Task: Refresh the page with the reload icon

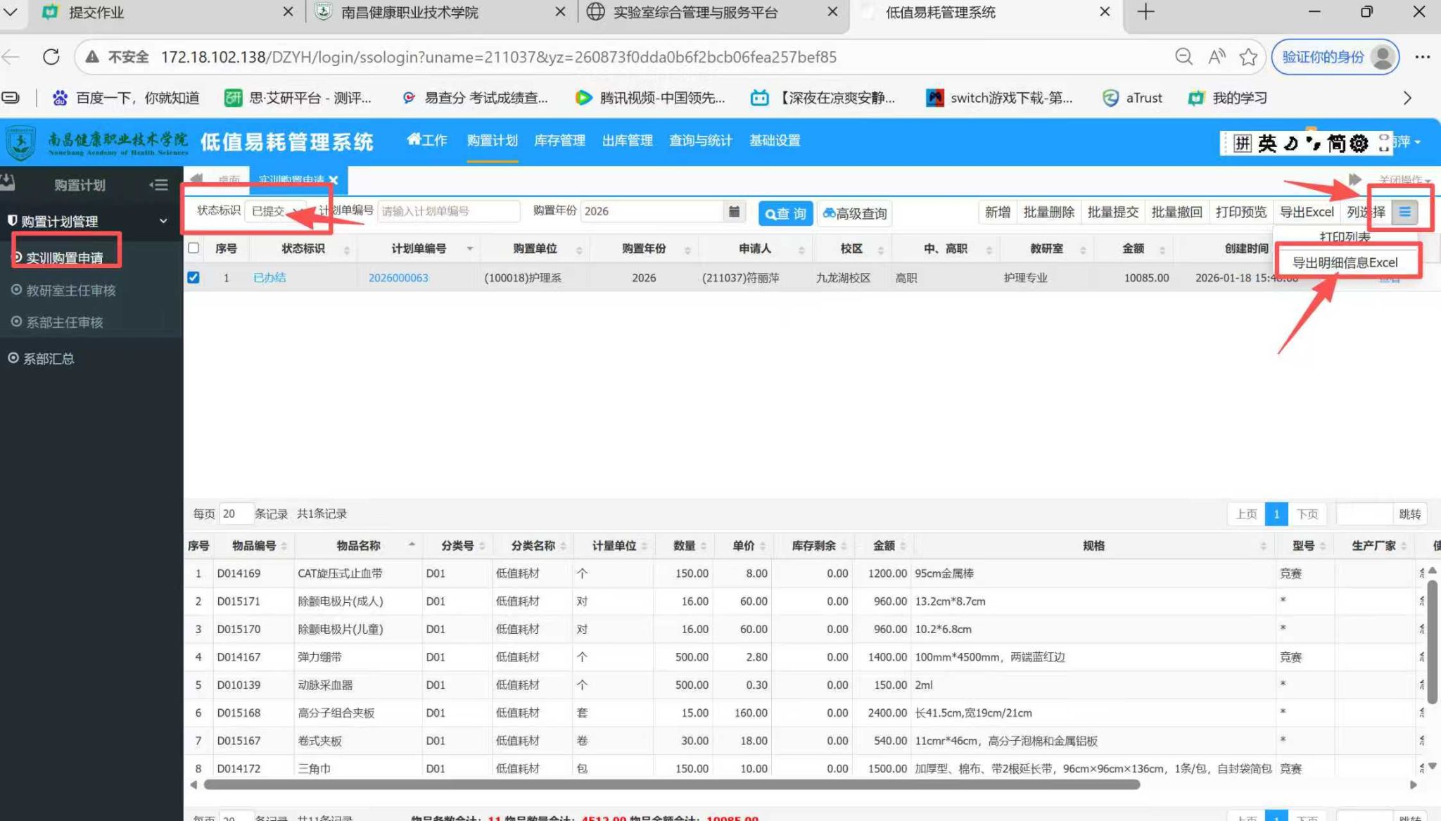Action: pyautogui.click(x=51, y=57)
